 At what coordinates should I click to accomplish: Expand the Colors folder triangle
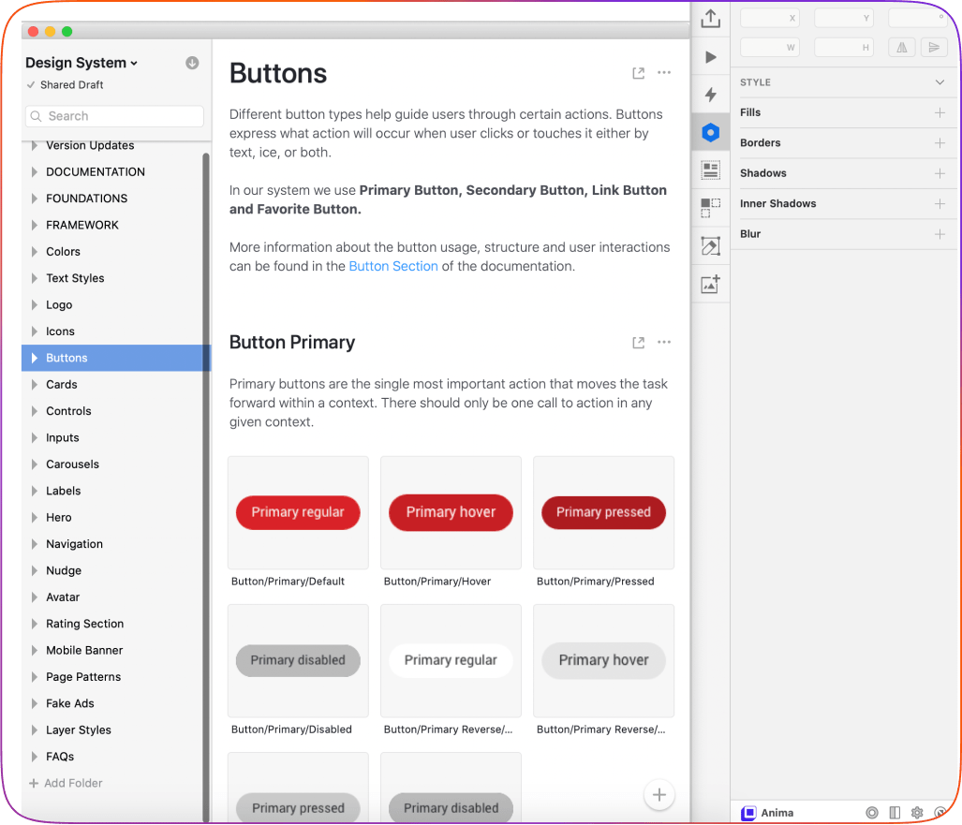(x=35, y=252)
